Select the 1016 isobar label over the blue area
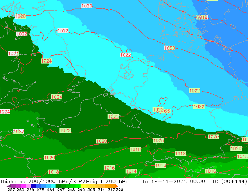Image resolution: width=248 pixels, height=191 pixels. [202, 17]
